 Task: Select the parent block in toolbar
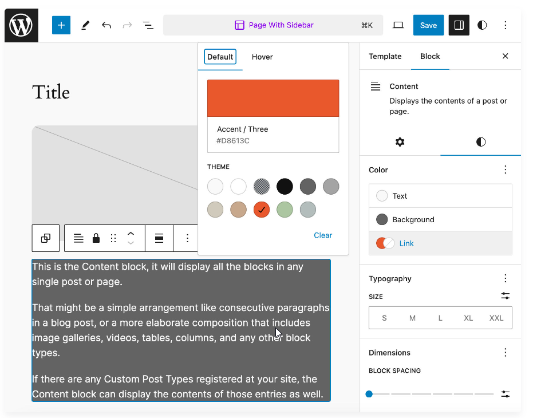pos(46,238)
